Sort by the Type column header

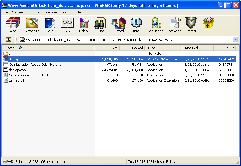pos(163,48)
